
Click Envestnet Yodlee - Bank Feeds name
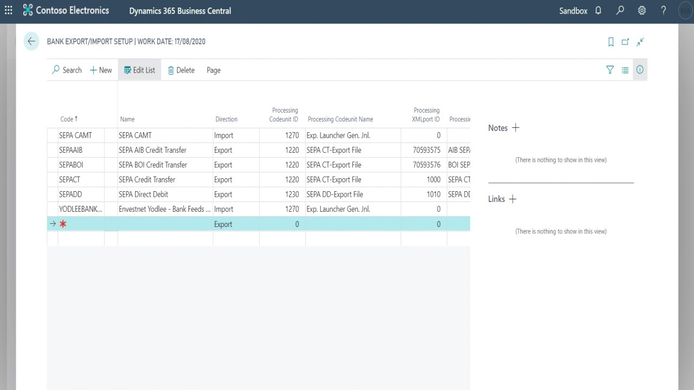pos(165,209)
